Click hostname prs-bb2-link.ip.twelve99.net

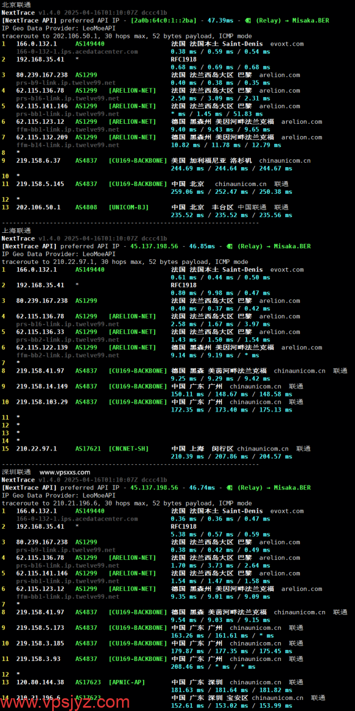[68, 339]
